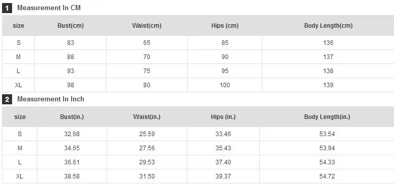
Task: Select the Measurement In CM heading
Action: coord(49,8)
